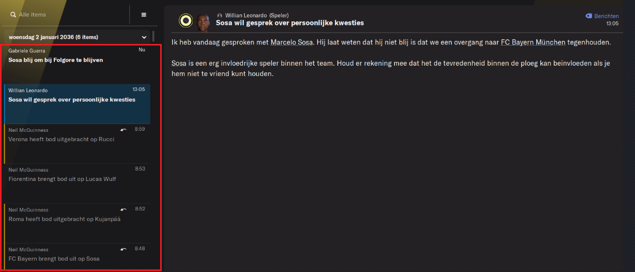Screen dimensions: 635x272
Task: Open message Sosa blij om bij Folgore te blijven
Action: [77, 64]
